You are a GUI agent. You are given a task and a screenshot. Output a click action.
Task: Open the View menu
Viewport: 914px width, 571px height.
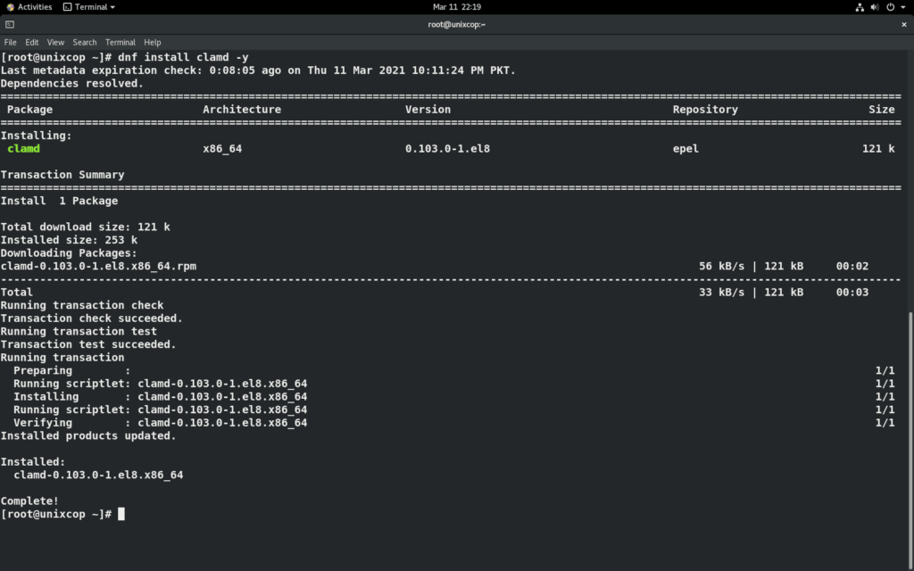coord(55,43)
